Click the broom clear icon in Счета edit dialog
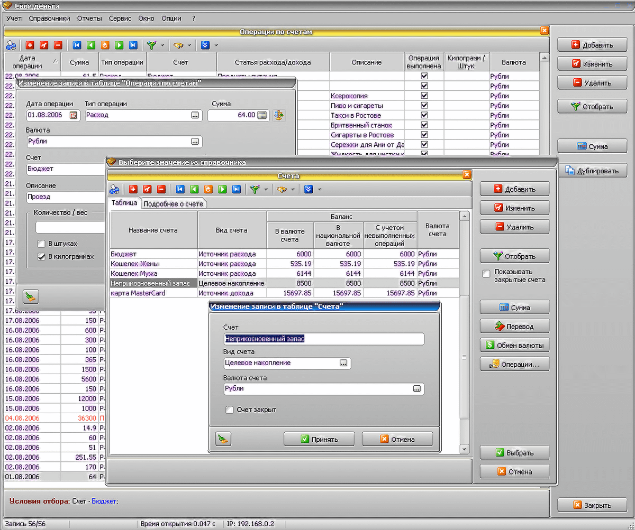 pos(223,439)
